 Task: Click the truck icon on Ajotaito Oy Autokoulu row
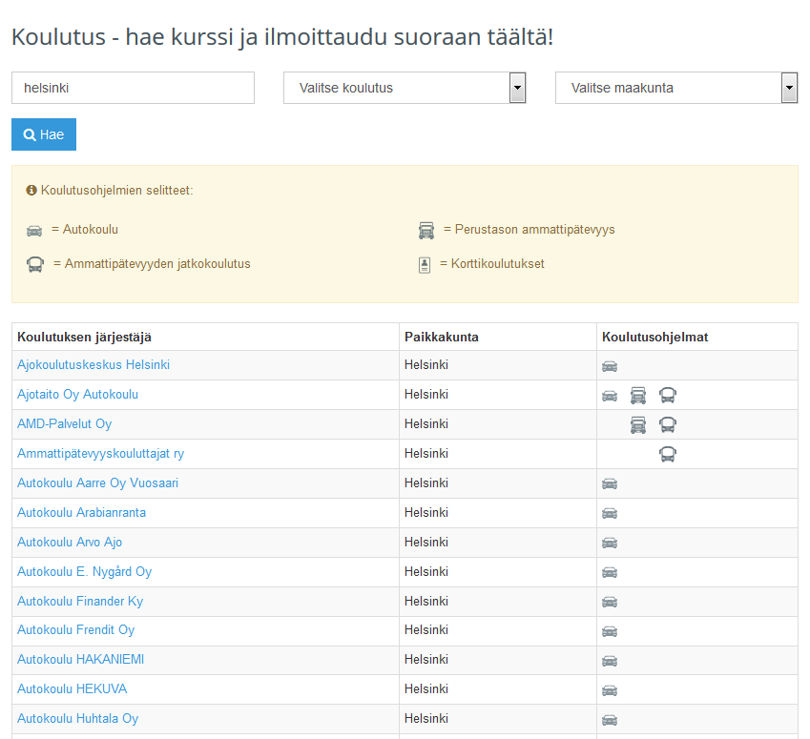(638, 395)
